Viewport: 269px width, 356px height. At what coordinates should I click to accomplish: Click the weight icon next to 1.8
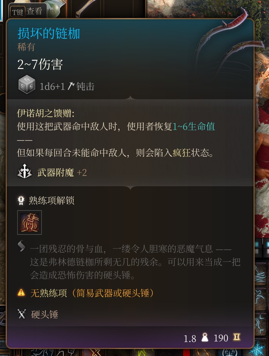click(x=205, y=338)
